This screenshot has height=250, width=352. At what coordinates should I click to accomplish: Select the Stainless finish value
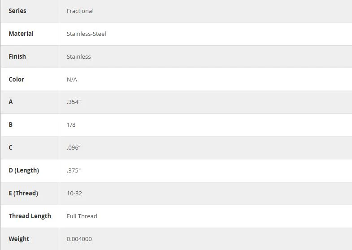click(78, 57)
